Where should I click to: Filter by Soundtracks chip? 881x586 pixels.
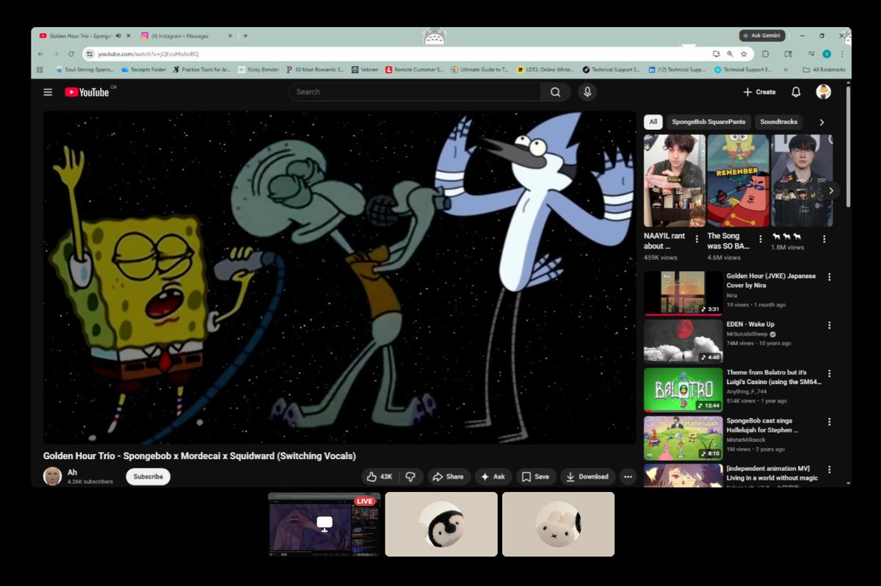click(778, 122)
